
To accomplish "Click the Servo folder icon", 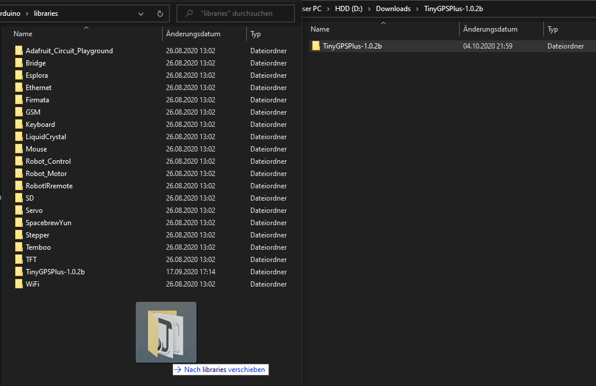I will pos(19,211).
